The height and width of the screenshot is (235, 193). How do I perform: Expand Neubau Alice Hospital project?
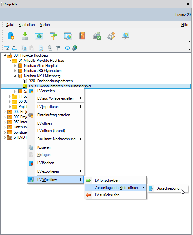tap(15, 66)
